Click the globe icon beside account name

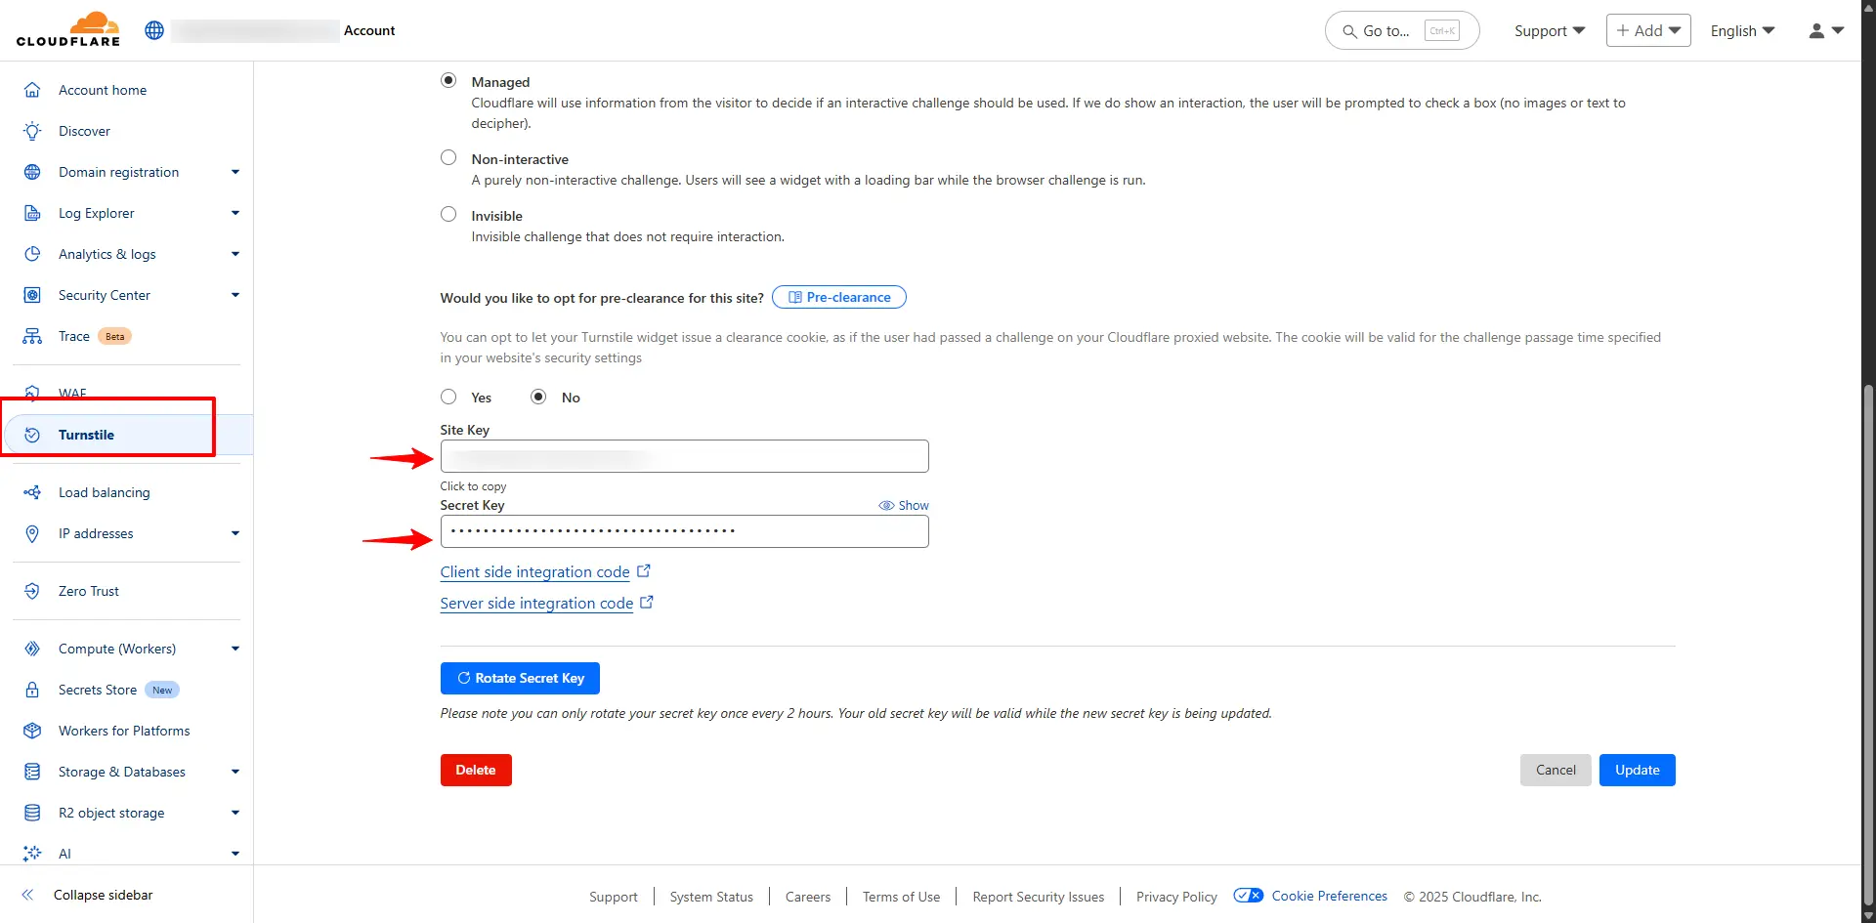pyautogui.click(x=154, y=30)
